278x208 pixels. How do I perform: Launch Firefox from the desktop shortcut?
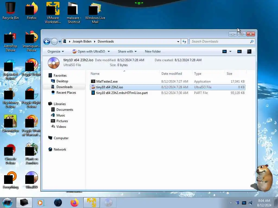pos(31,11)
